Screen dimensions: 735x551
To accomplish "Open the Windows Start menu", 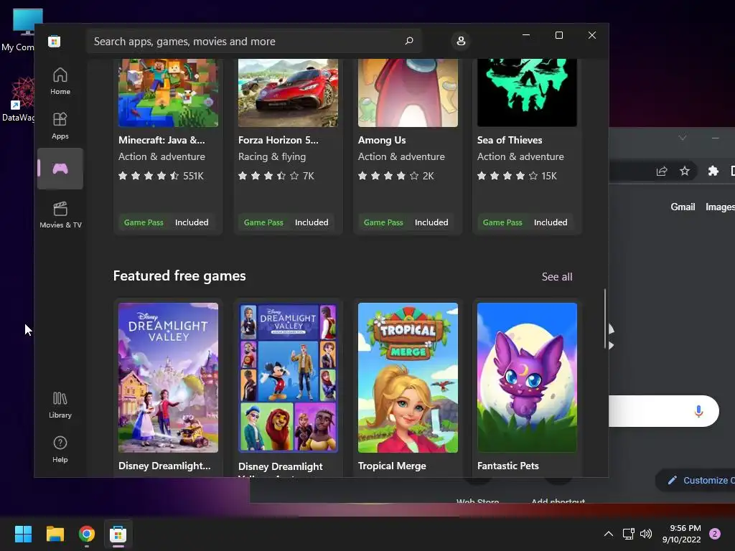I will tap(23, 534).
